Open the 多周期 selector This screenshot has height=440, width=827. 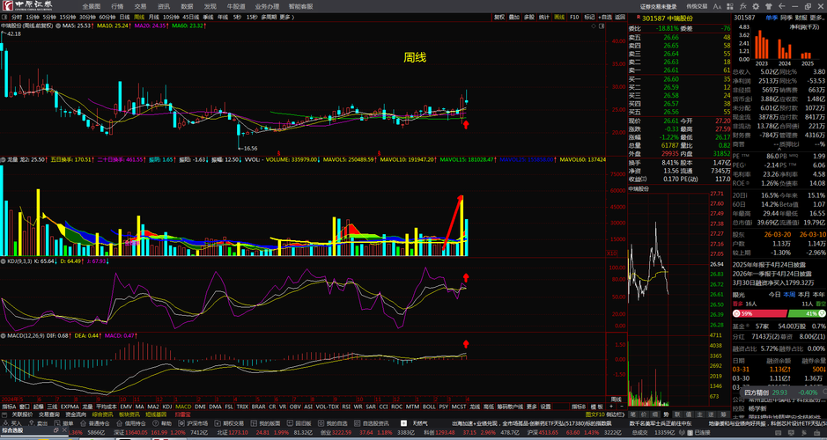tap(269, 17)
